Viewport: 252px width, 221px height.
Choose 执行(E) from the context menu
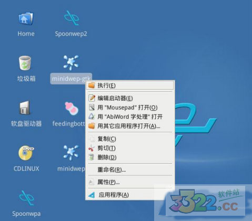point(130,86)
